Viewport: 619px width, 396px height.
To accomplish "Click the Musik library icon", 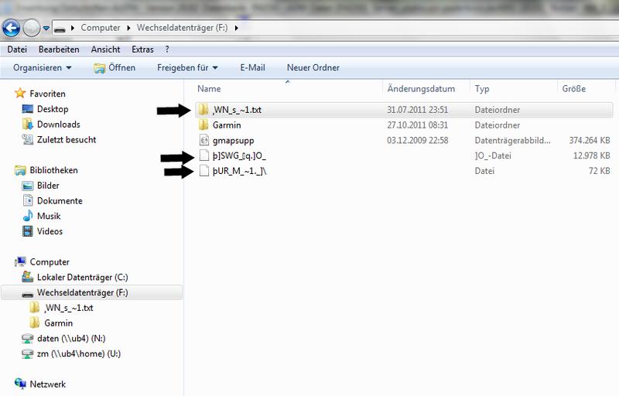I will pos(28,216).
